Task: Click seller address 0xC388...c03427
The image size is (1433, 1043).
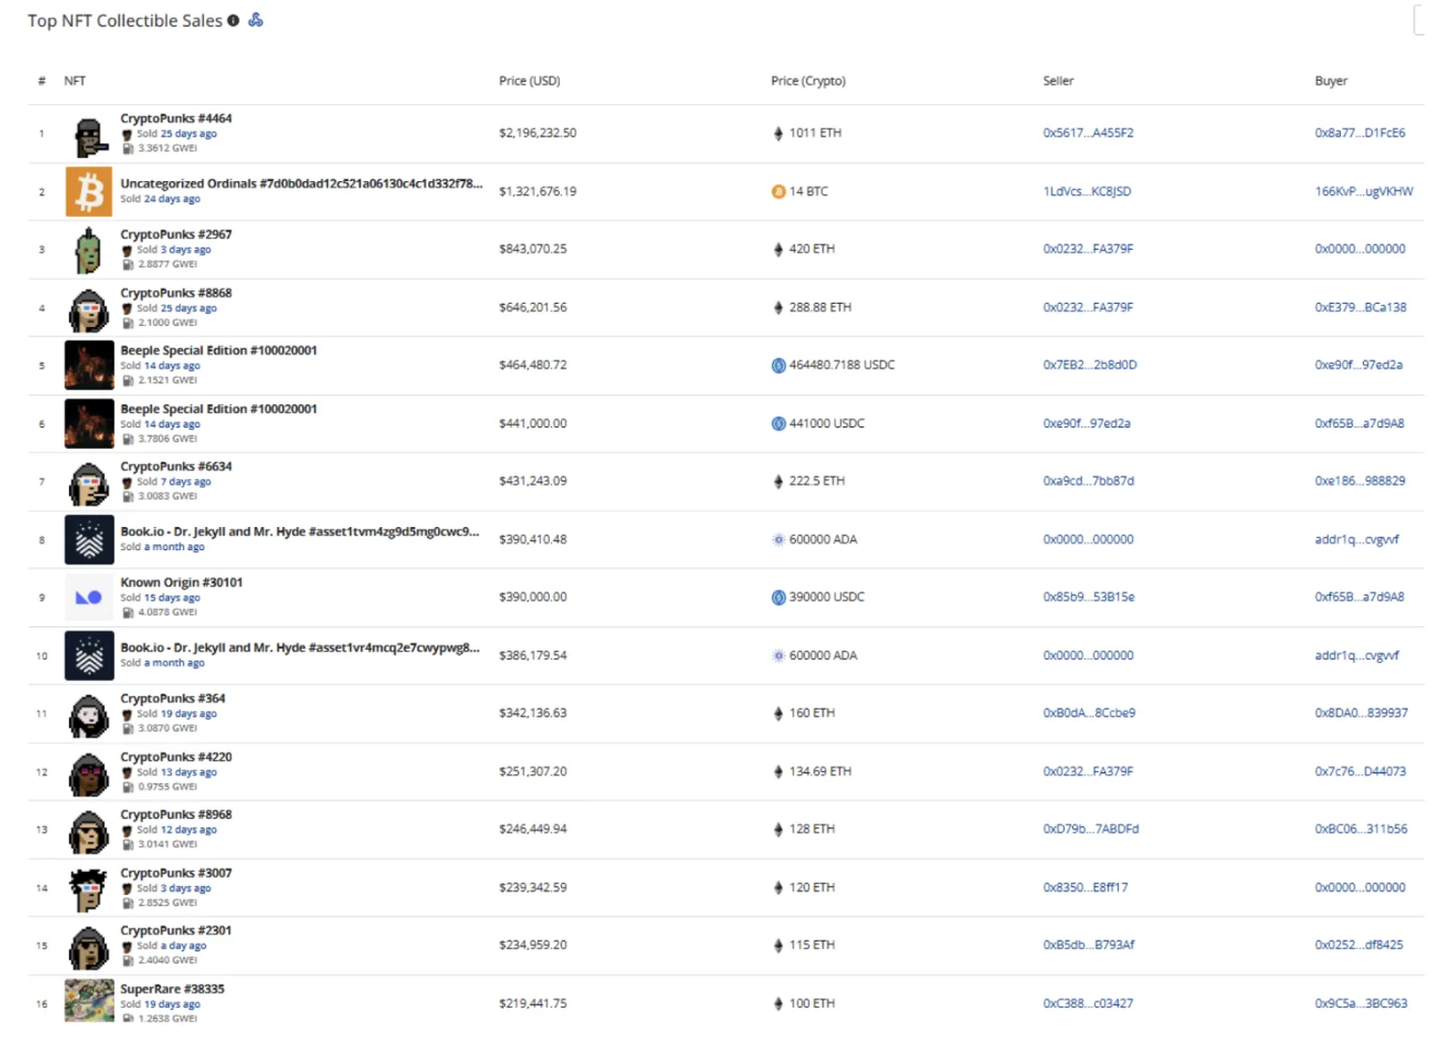Action: tap(1087, 1004)
